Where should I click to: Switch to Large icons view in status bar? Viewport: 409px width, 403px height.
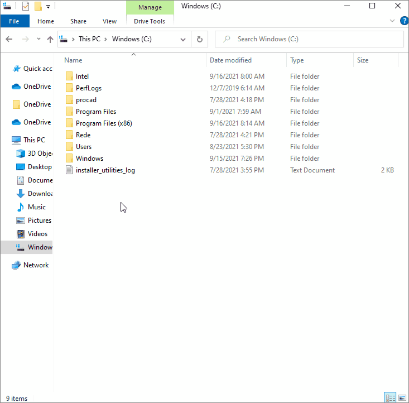coord(402,398)
